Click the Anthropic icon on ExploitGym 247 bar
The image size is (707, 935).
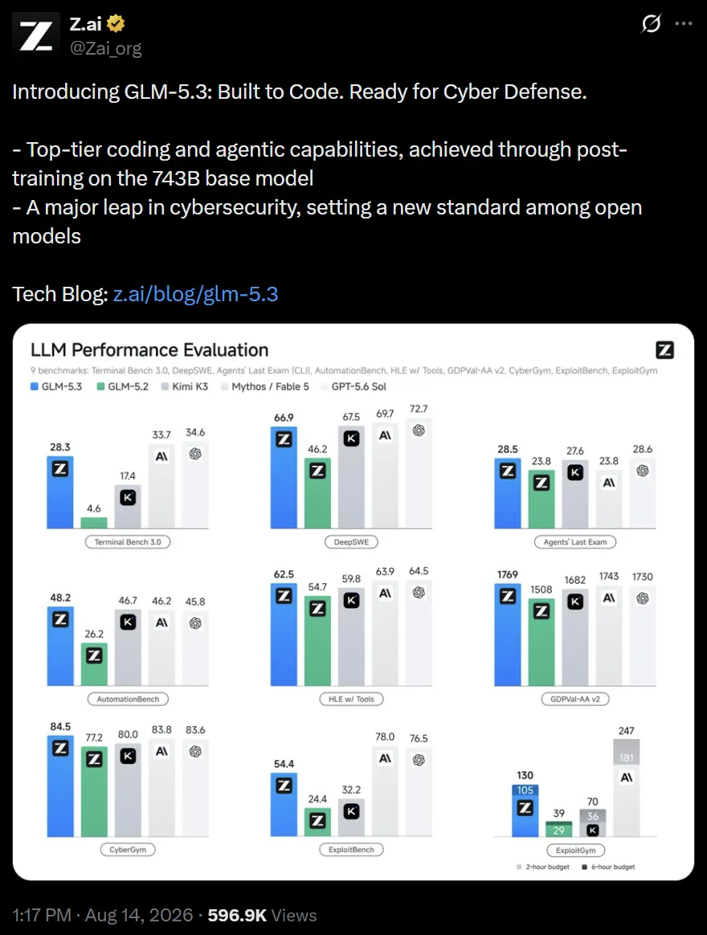(x=627, y=778)
